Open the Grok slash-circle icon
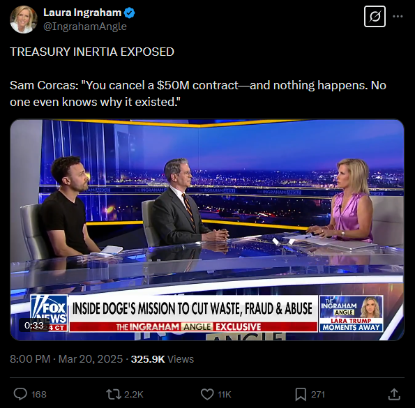 pyautogui.click(x=375, y=17)
